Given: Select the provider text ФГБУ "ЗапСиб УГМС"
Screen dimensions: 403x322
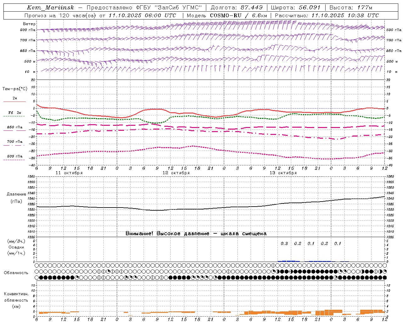Looking at the screenshot, I should click(x=169, y=8).
